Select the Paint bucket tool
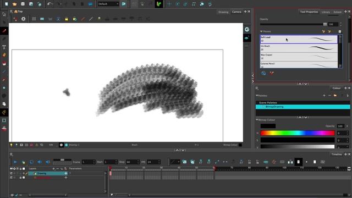Viewport: 352px width, 198px height. click(x=4, y=64)
